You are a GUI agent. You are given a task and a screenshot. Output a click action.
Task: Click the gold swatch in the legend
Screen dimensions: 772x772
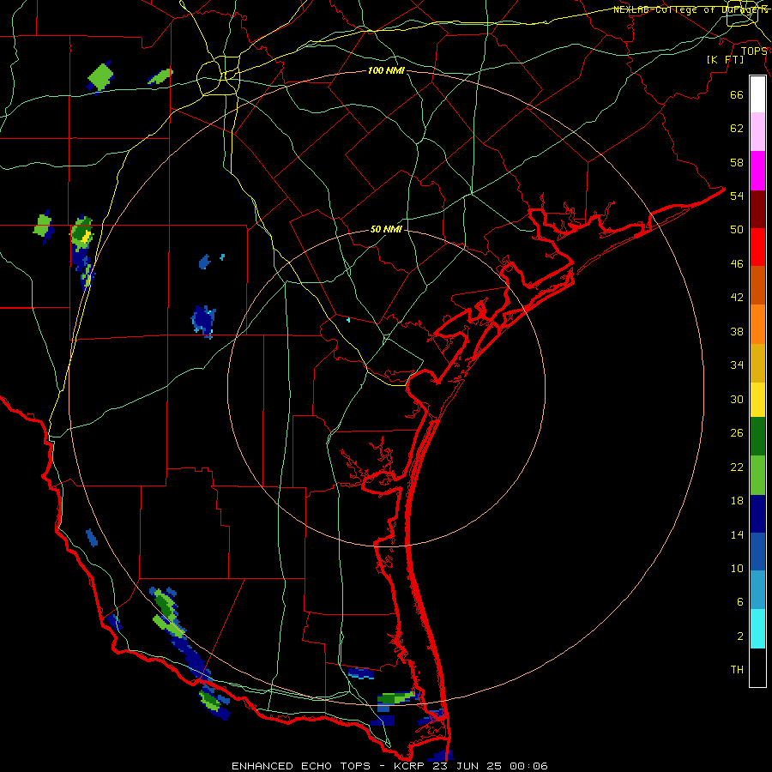tap(757, 363)
